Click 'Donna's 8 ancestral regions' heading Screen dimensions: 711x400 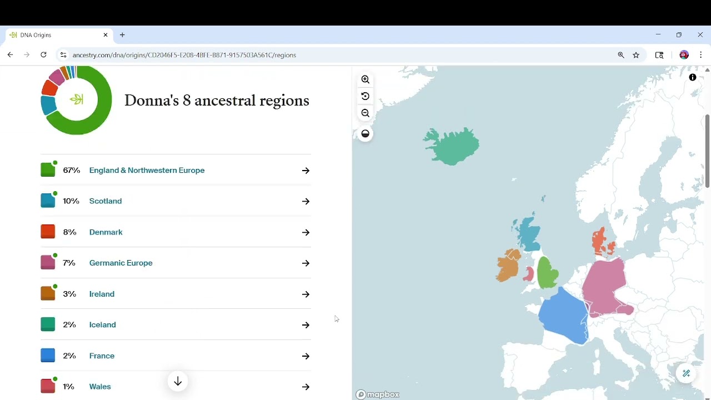coord(217,101)
